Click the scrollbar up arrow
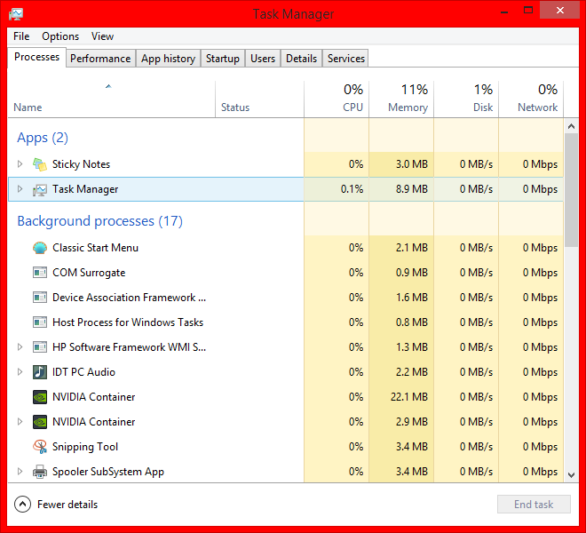This screenshot has width=586, height=533. pyautogui.click(x=571, y=126)
